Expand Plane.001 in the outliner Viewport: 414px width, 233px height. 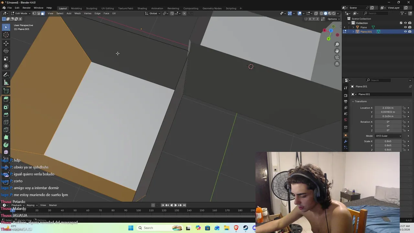pos(353,32)
